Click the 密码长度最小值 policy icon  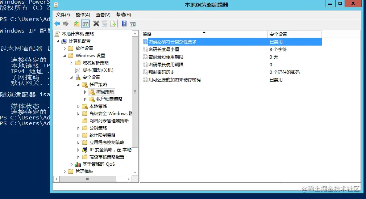click(145, 50)
